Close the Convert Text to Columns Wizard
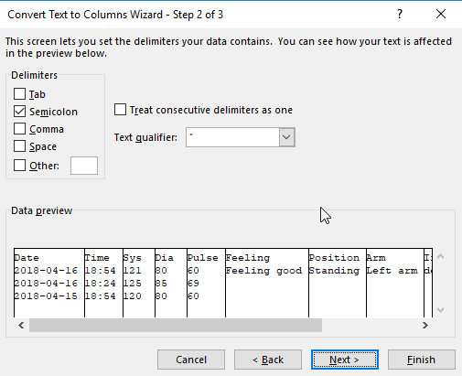 pyautogui.click(x=441, y=14)
